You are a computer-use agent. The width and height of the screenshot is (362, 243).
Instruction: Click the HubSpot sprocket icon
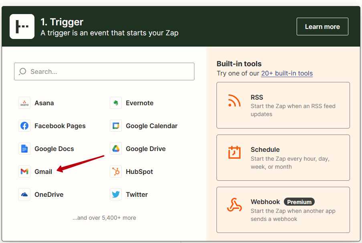(116, 172)
